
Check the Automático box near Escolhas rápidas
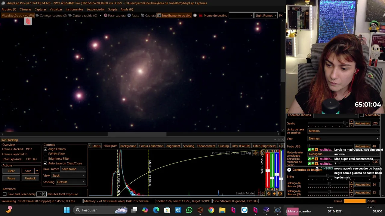(x=362, y=115)
